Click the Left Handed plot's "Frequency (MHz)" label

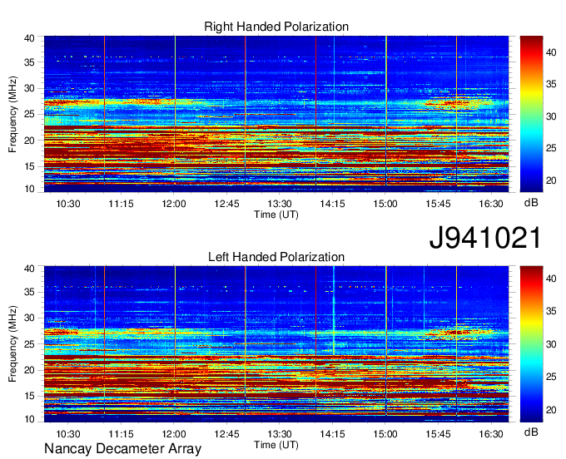12,344
